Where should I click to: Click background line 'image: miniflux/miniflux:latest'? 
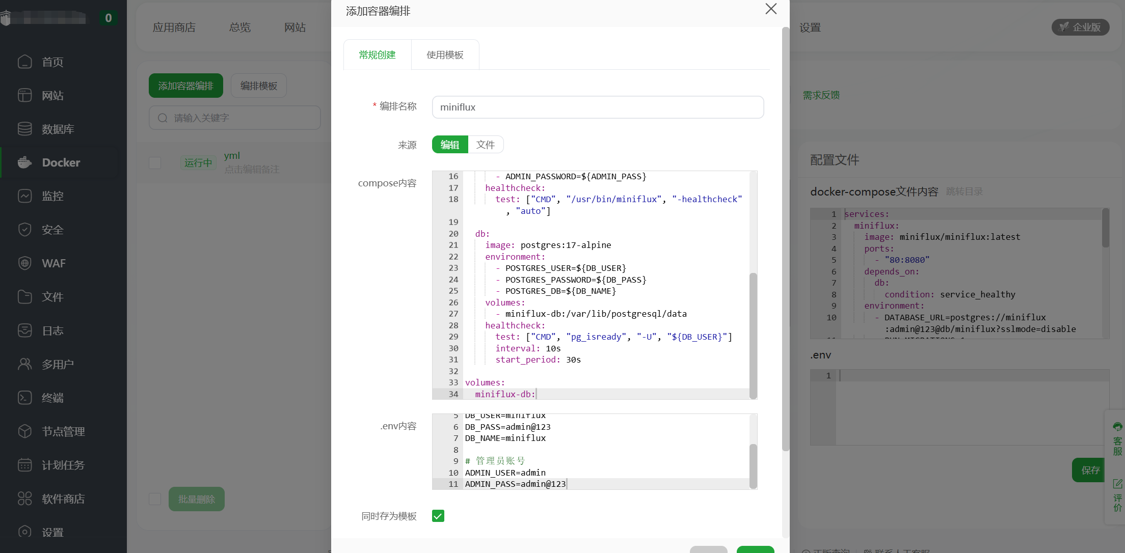942,237
